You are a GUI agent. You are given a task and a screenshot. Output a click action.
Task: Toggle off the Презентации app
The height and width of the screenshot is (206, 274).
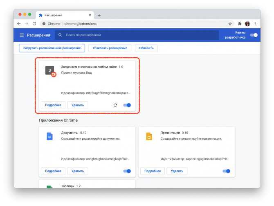227,171
